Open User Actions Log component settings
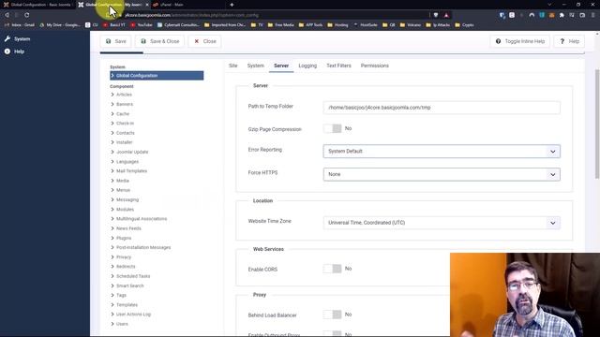 click(x=133, y=315)
